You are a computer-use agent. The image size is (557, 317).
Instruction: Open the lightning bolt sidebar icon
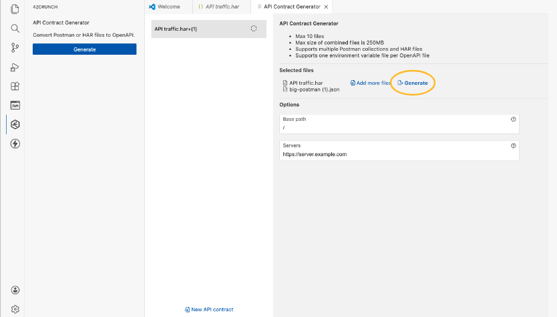pos(15,143)
